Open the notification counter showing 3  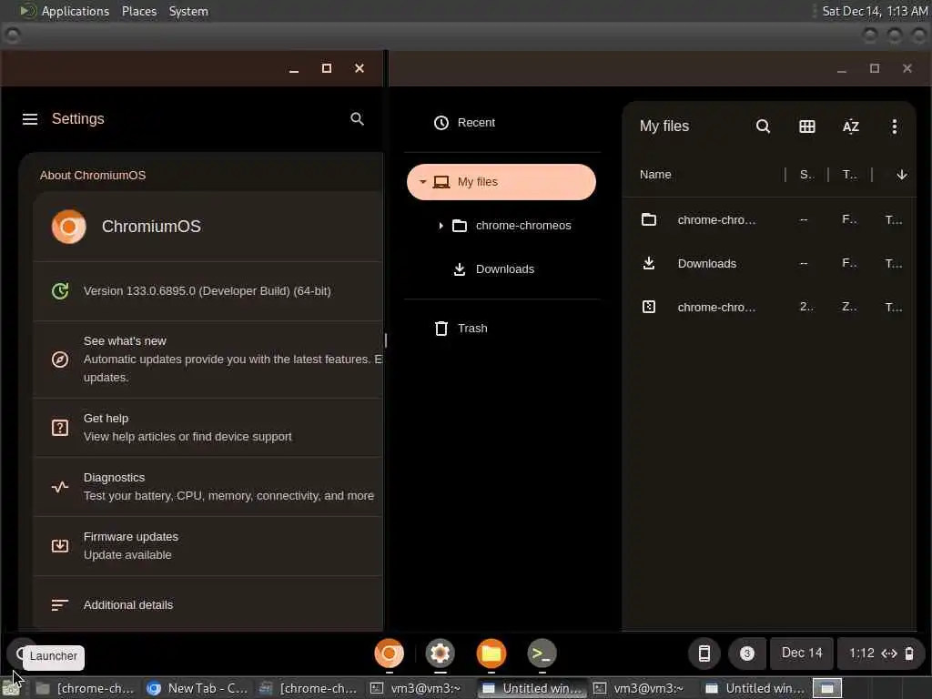pyautogui.click(x=747, y=653)
